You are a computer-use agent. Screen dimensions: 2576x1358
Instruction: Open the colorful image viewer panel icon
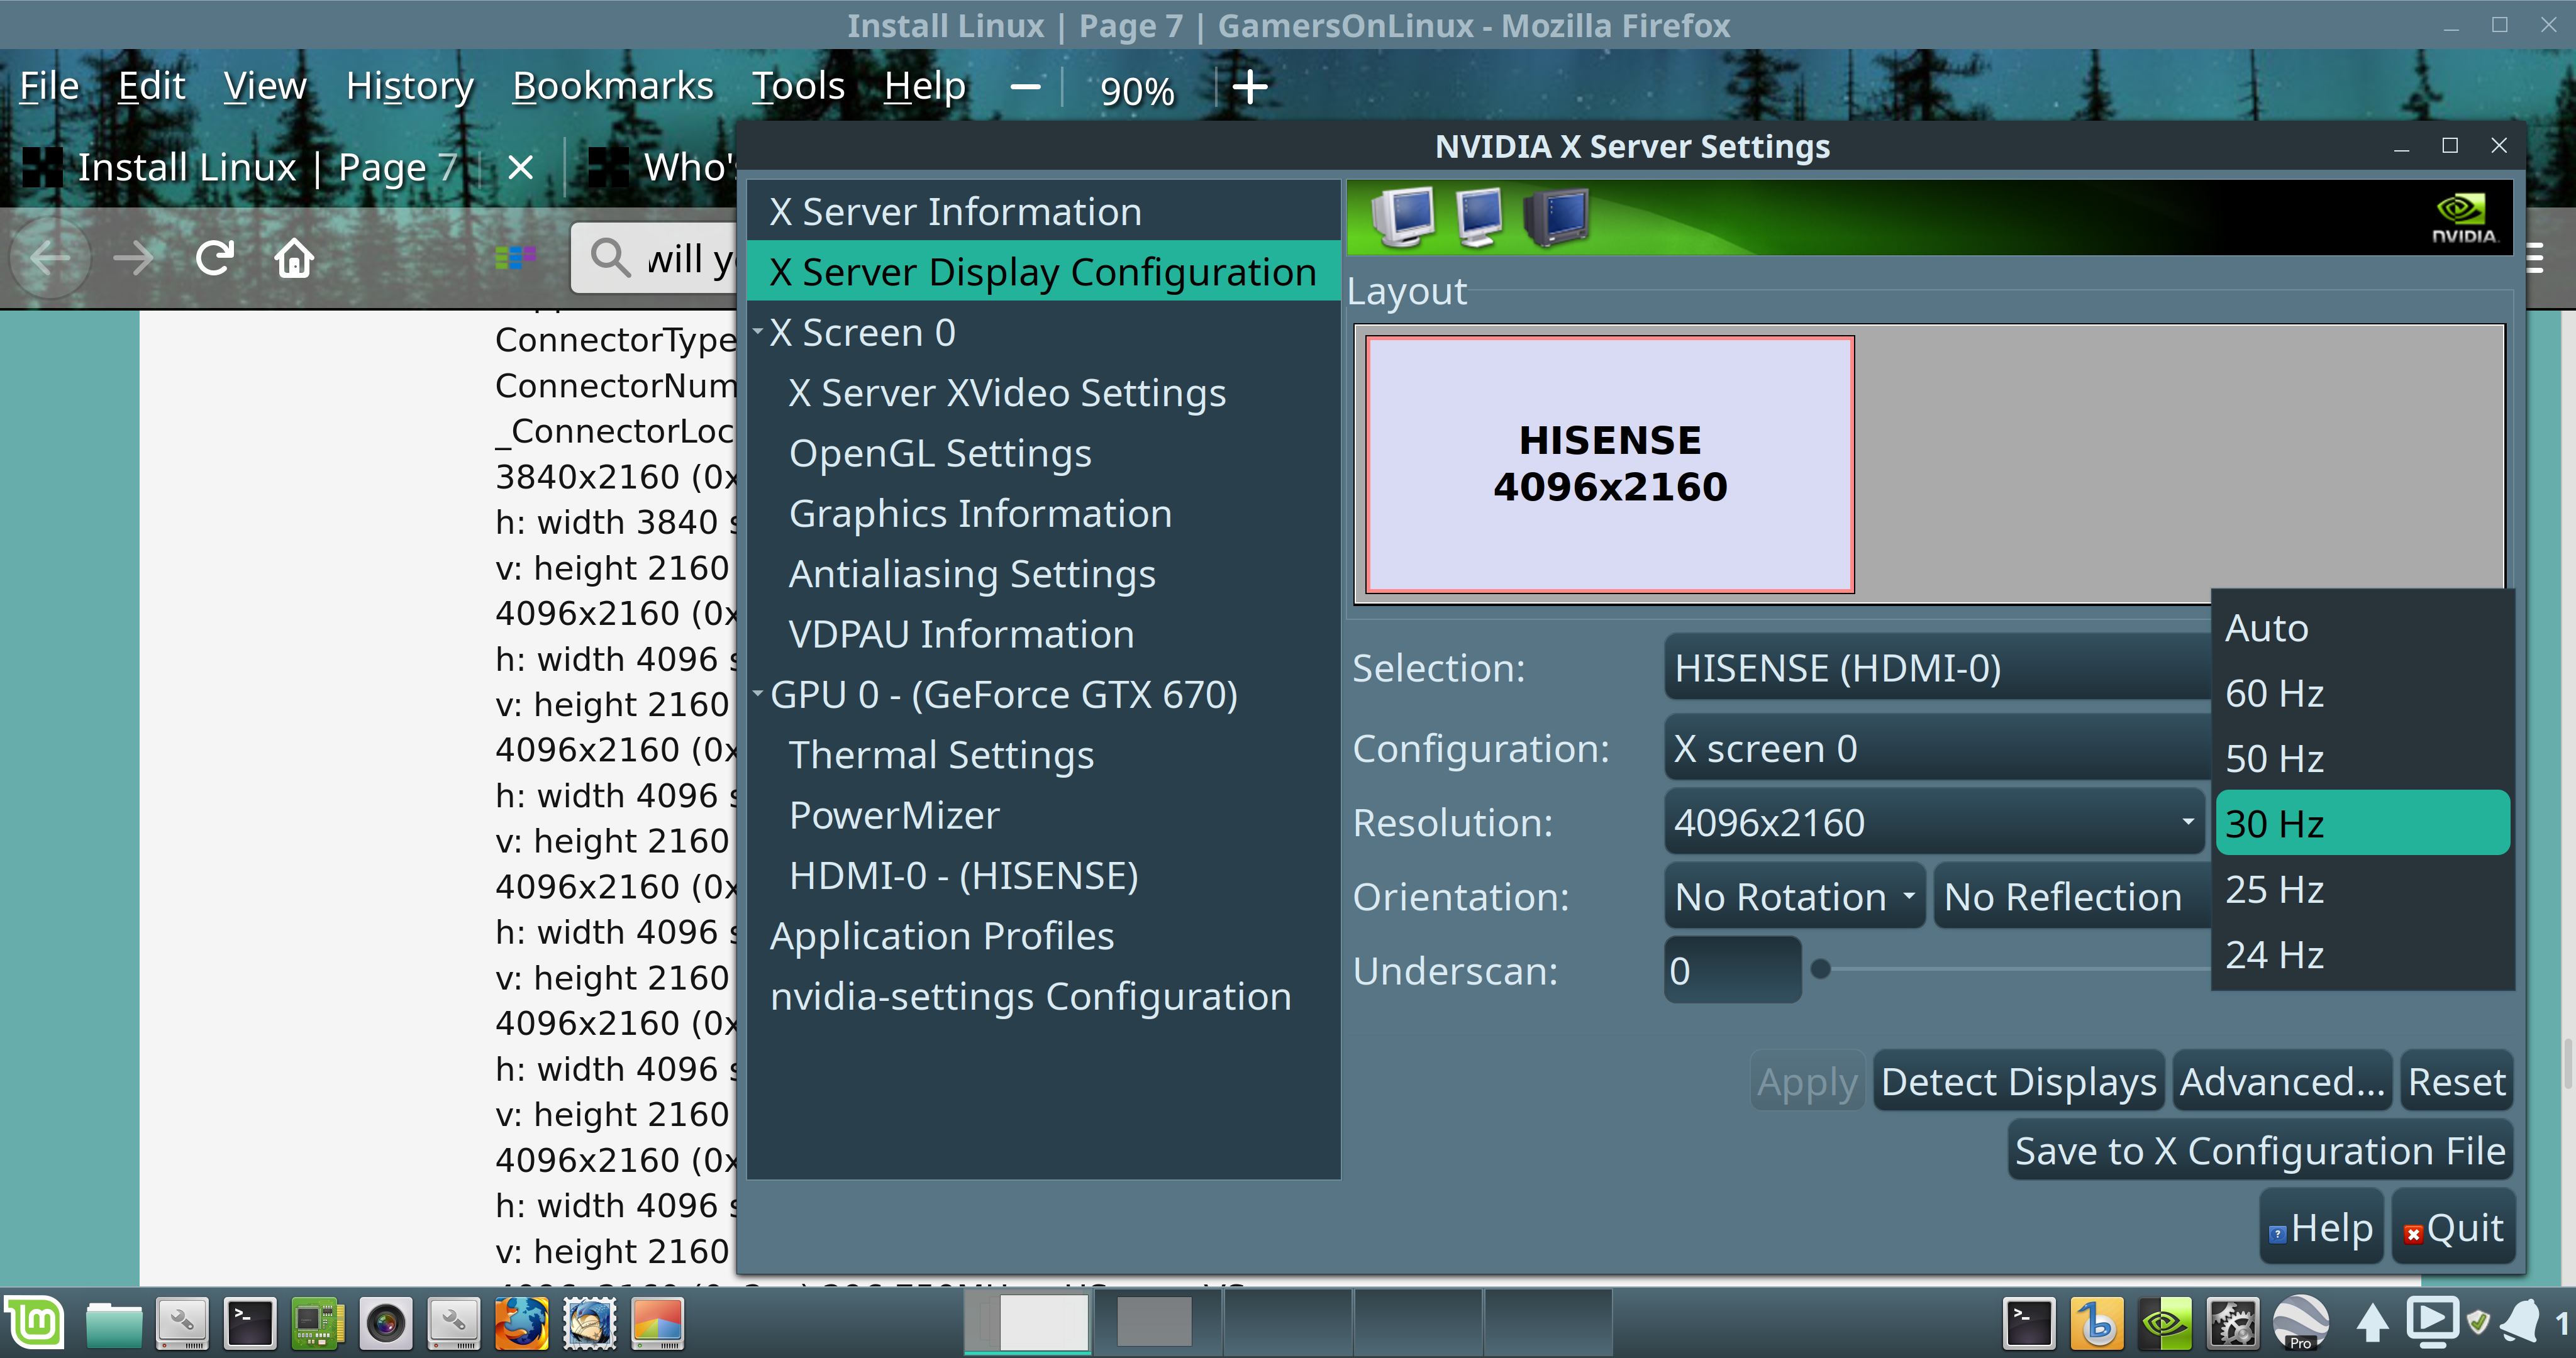tap(657, 1324)
